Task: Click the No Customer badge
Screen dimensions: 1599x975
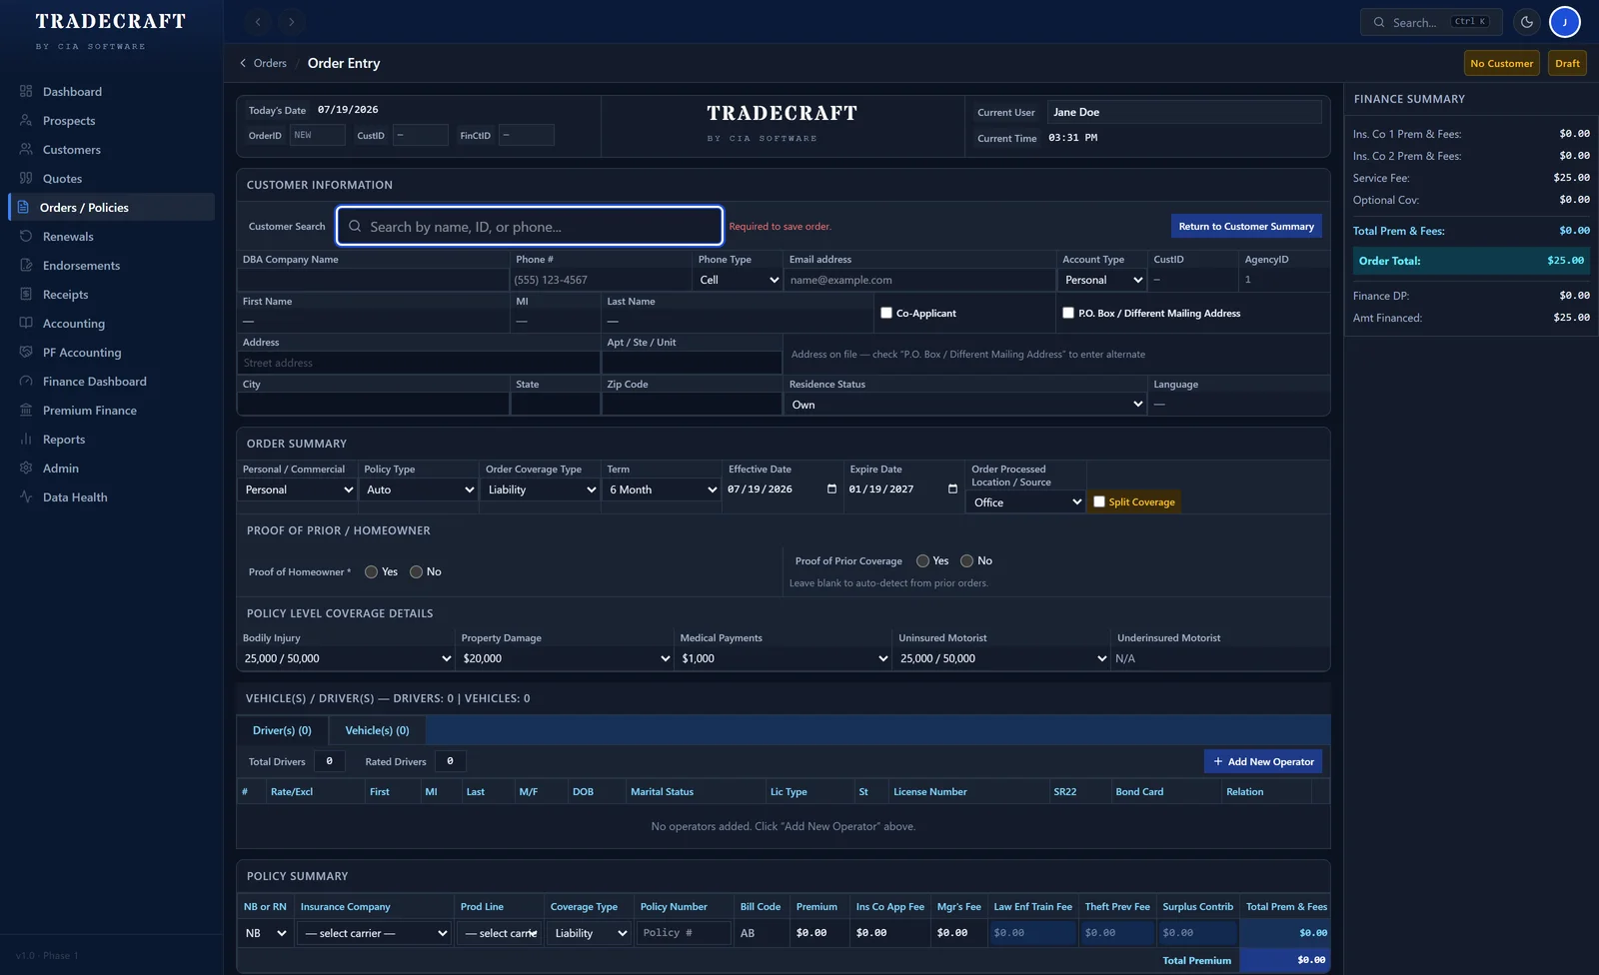Action: (1501, 63)
